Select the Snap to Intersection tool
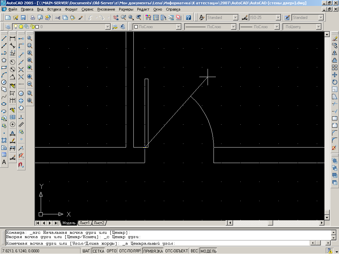 [x=21, y=69]
